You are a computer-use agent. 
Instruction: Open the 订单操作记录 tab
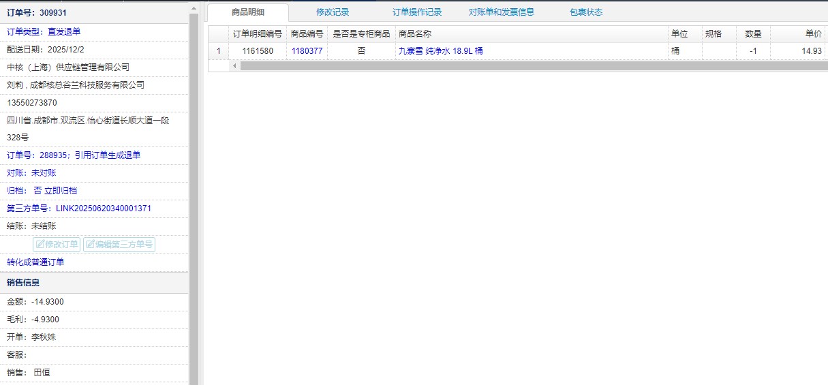417,12
